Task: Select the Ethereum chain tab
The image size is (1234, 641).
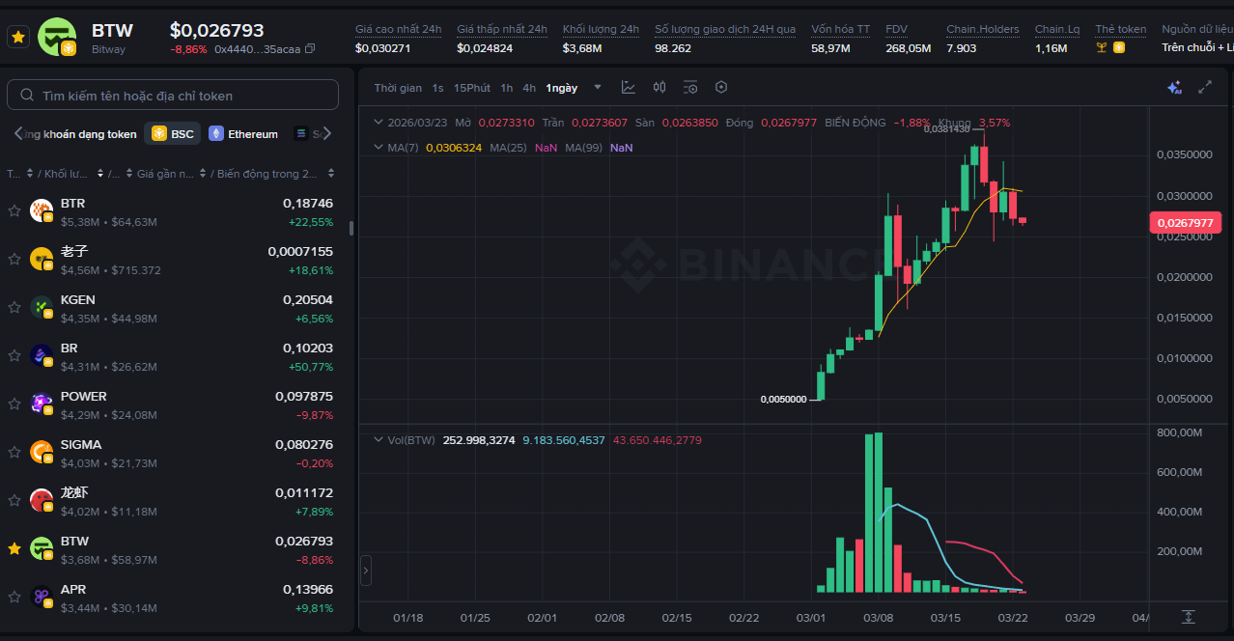Action: click(244, 134)
